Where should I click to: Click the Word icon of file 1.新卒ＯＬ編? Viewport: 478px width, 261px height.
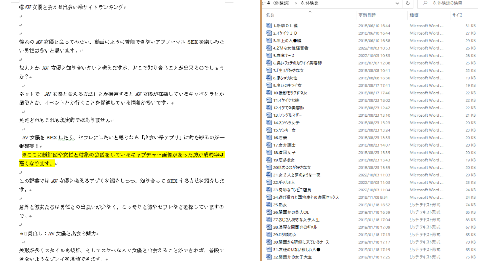point(269,26)
